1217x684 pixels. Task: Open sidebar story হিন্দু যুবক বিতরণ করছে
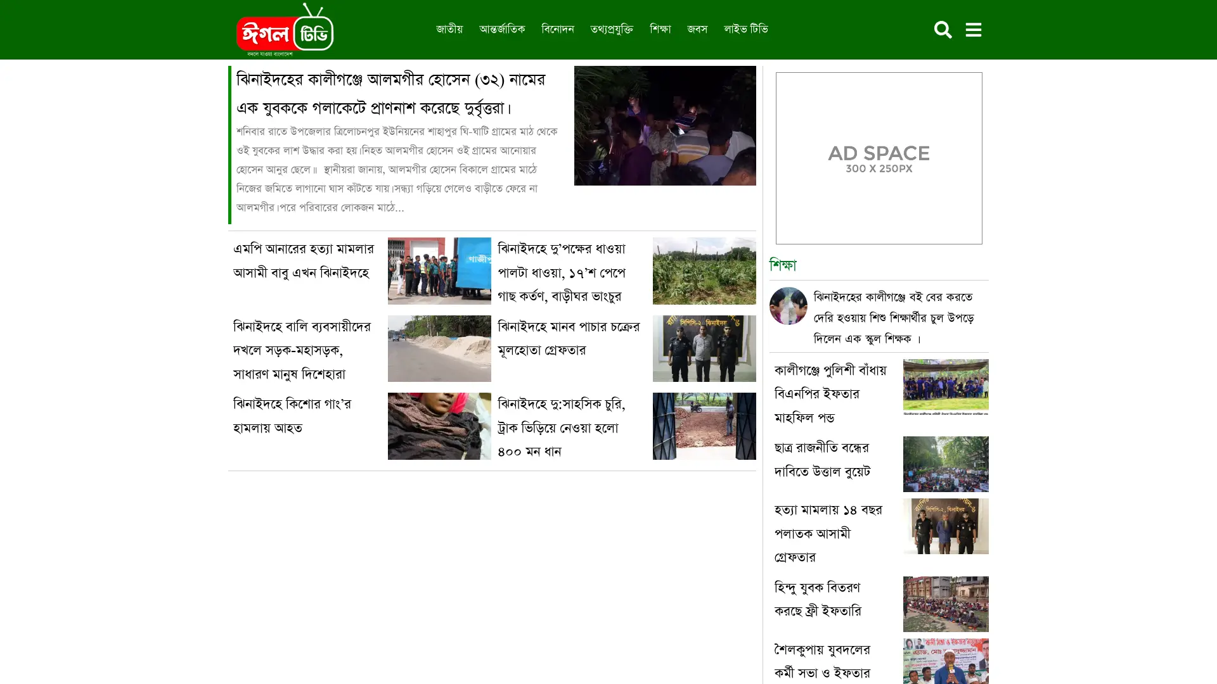tap(818, 600)
